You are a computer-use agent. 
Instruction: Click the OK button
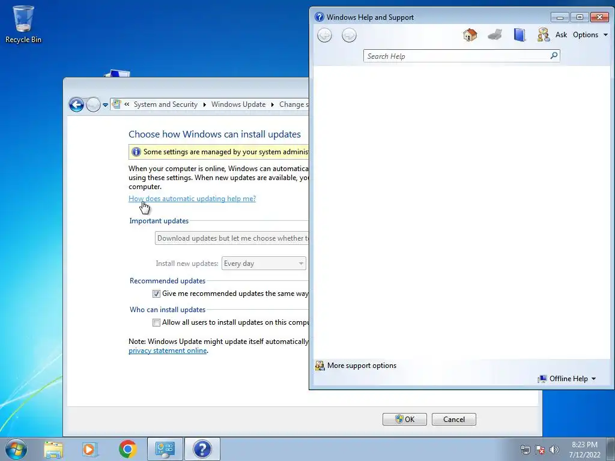[404, 419]
